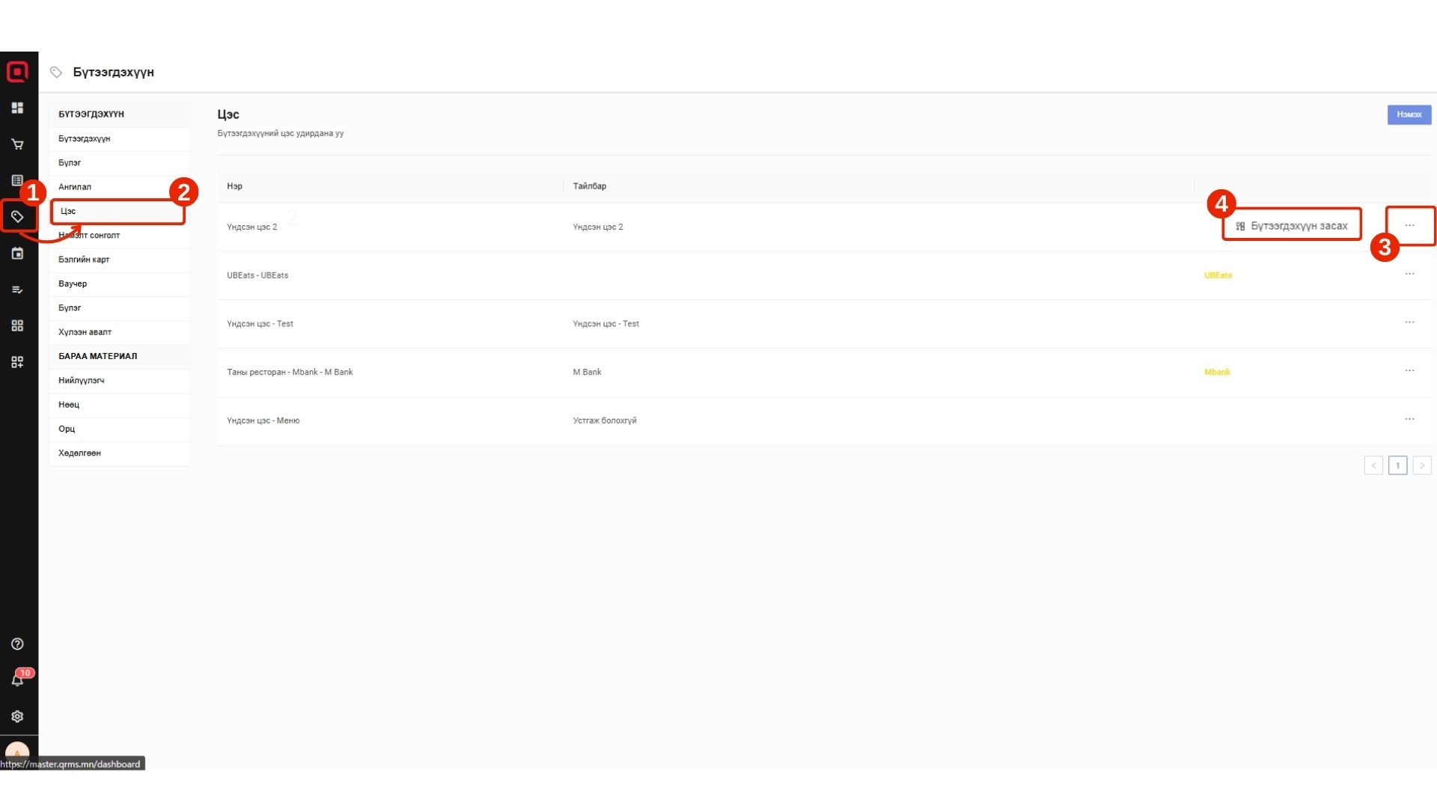Open notifications bell with badge 10

(x=17, y=680)
